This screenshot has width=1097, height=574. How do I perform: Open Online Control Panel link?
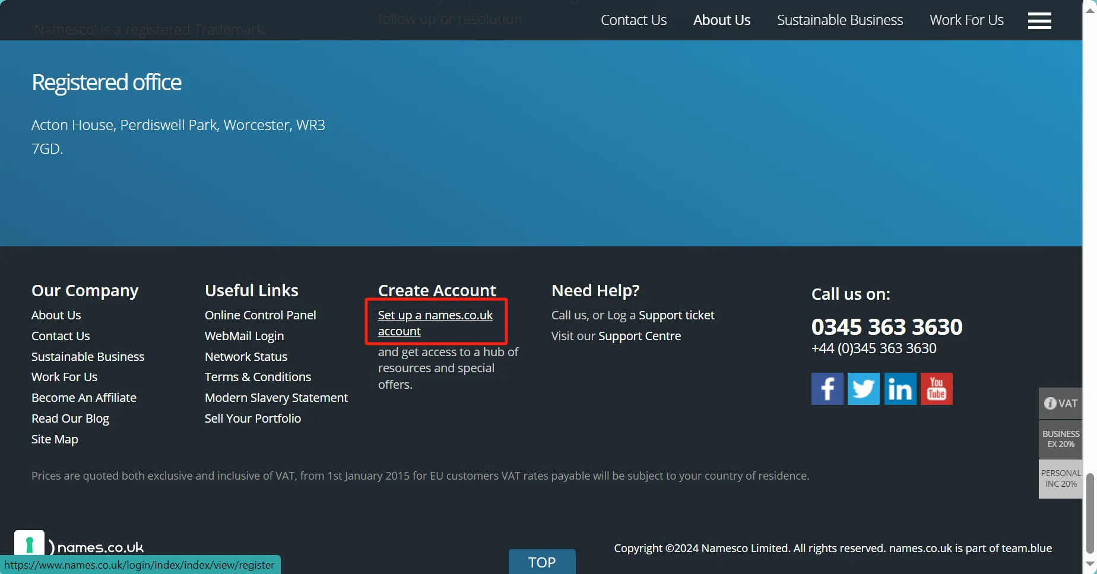(261, 315)
